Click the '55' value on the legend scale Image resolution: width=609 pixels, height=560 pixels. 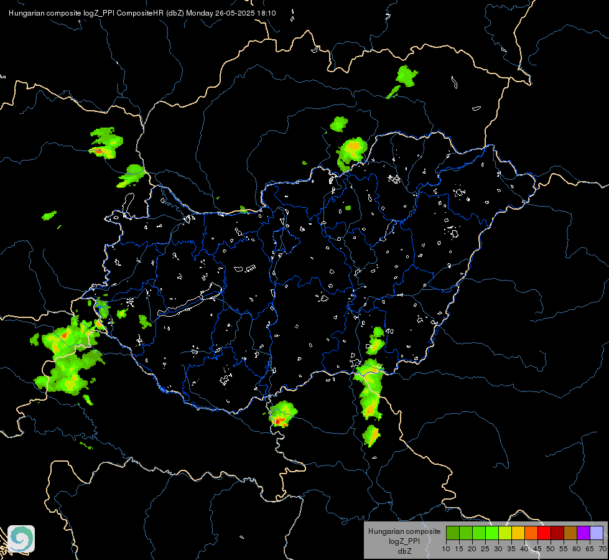564,549
